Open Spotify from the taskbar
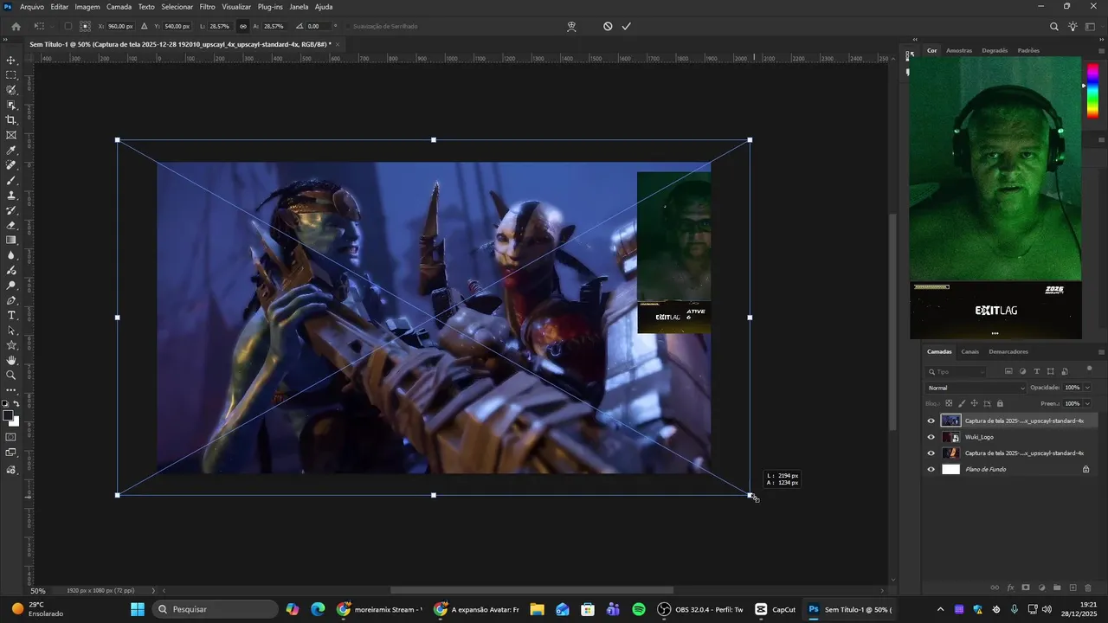The image size is (1108, 623). (x=639, y=609)
